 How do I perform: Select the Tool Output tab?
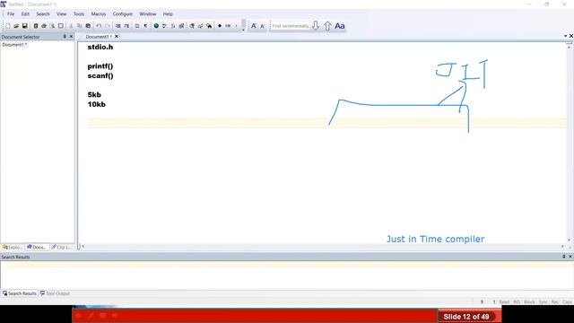tap(55, 293)
